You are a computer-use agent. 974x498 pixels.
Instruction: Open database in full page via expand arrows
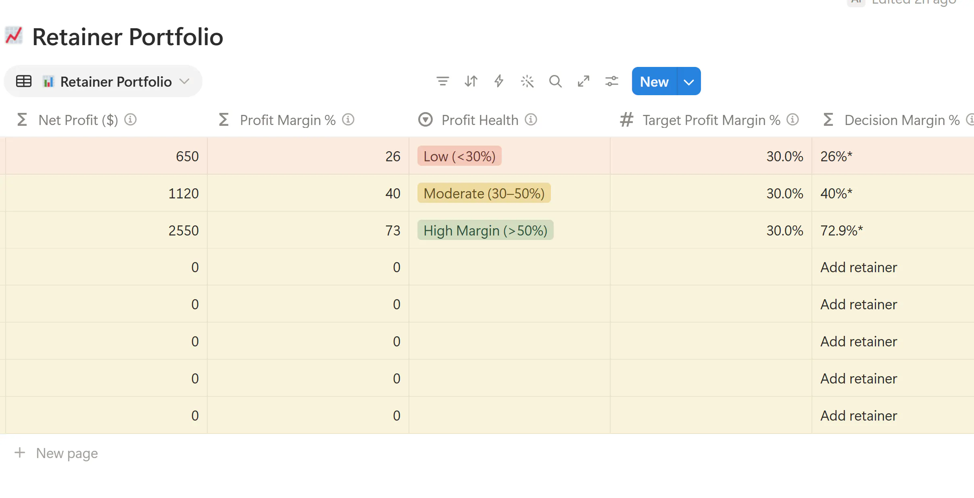pos(584,81)
